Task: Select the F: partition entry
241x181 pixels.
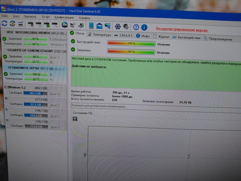Action: coord(36,124)
